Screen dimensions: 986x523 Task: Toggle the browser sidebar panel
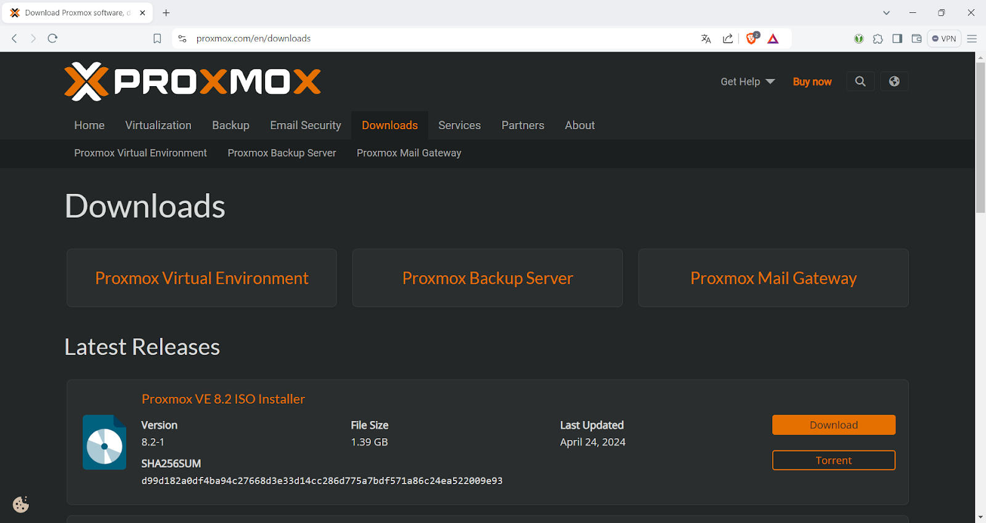pyautogui.click(x=897, y=39)
